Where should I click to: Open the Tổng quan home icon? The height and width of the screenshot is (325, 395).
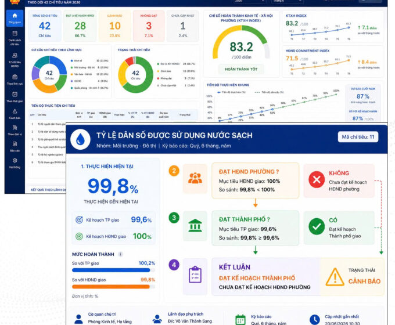tap(15, 16)
